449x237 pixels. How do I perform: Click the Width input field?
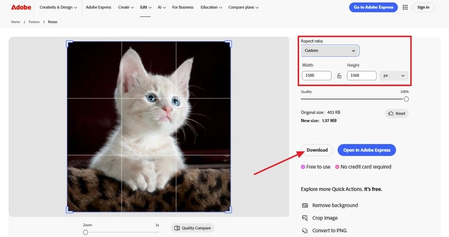pyautogui.click(x=316, y=75)
